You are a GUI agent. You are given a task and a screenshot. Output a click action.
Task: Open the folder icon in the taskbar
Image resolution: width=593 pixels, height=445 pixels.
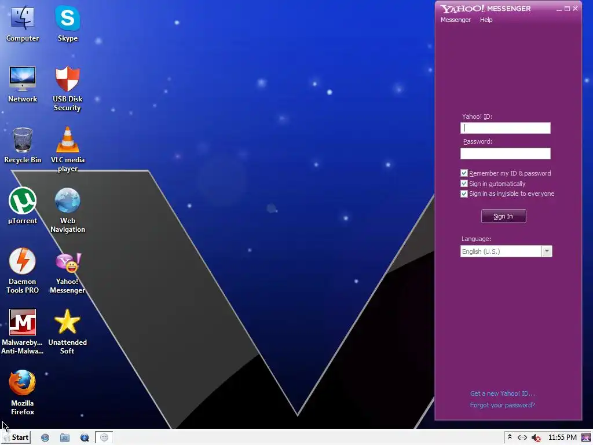pos(65,438)
